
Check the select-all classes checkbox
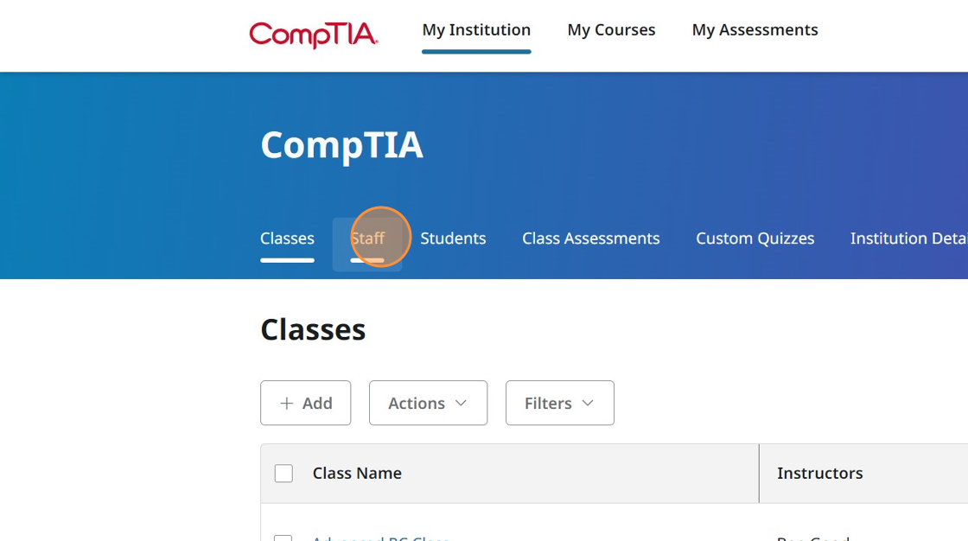point(283,474)
